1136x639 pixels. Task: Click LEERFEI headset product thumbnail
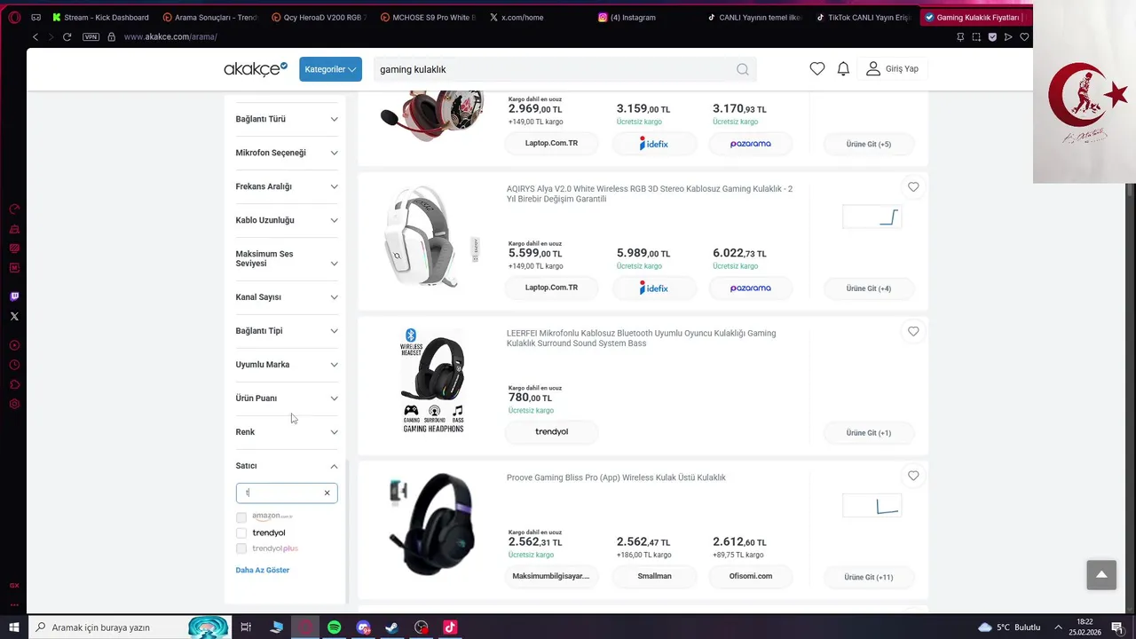coord(433,381)
